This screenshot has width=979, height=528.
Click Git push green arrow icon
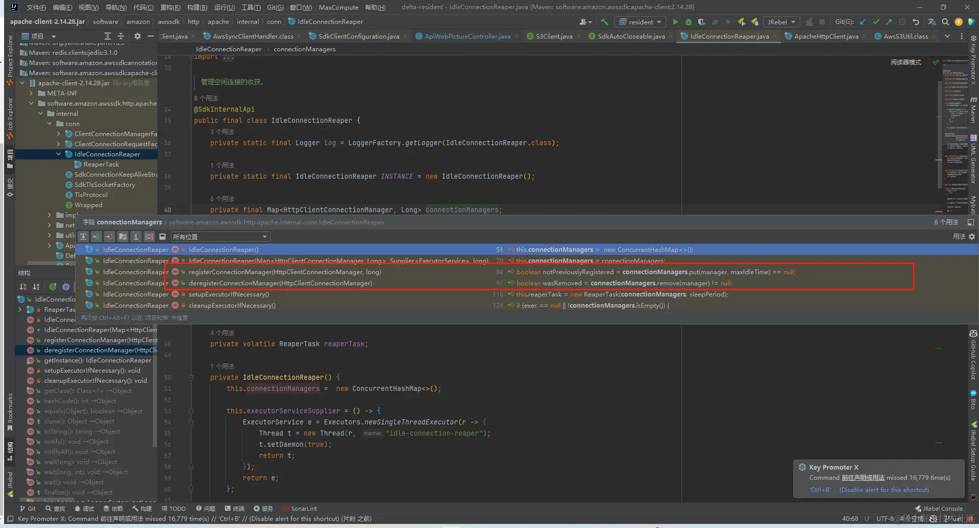pyautogui.click(x=889, y=22)
